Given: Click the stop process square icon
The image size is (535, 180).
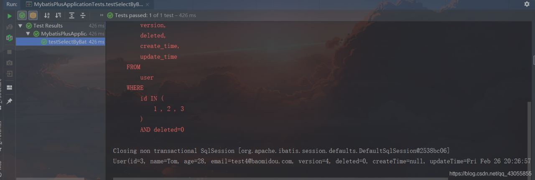Looking at the screenshot, I should click(x=9, y=52).
